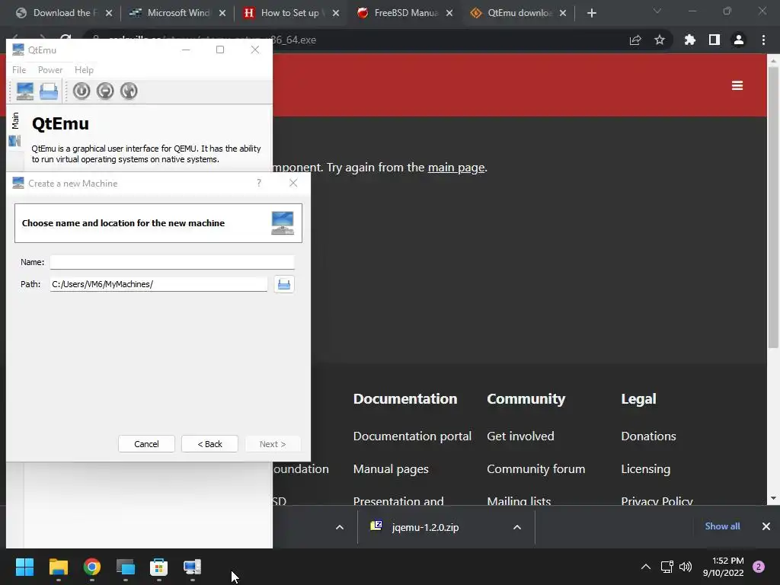The width and height of the screenshot is (780, 585).
Task: Go back with the < Back button
Action: [x=209, y=444]
